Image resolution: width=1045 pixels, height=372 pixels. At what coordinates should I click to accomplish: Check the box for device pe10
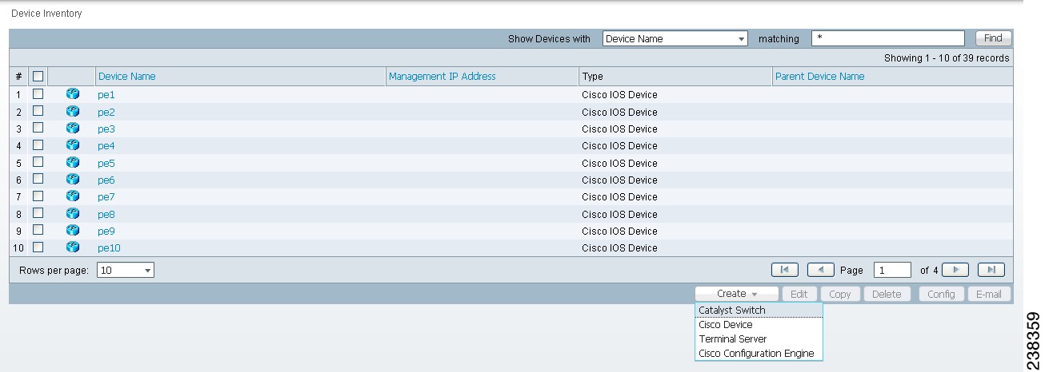pyautogui.click(x=38, y=247)
